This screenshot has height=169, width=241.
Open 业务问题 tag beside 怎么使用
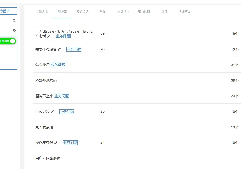pos(58,65)
